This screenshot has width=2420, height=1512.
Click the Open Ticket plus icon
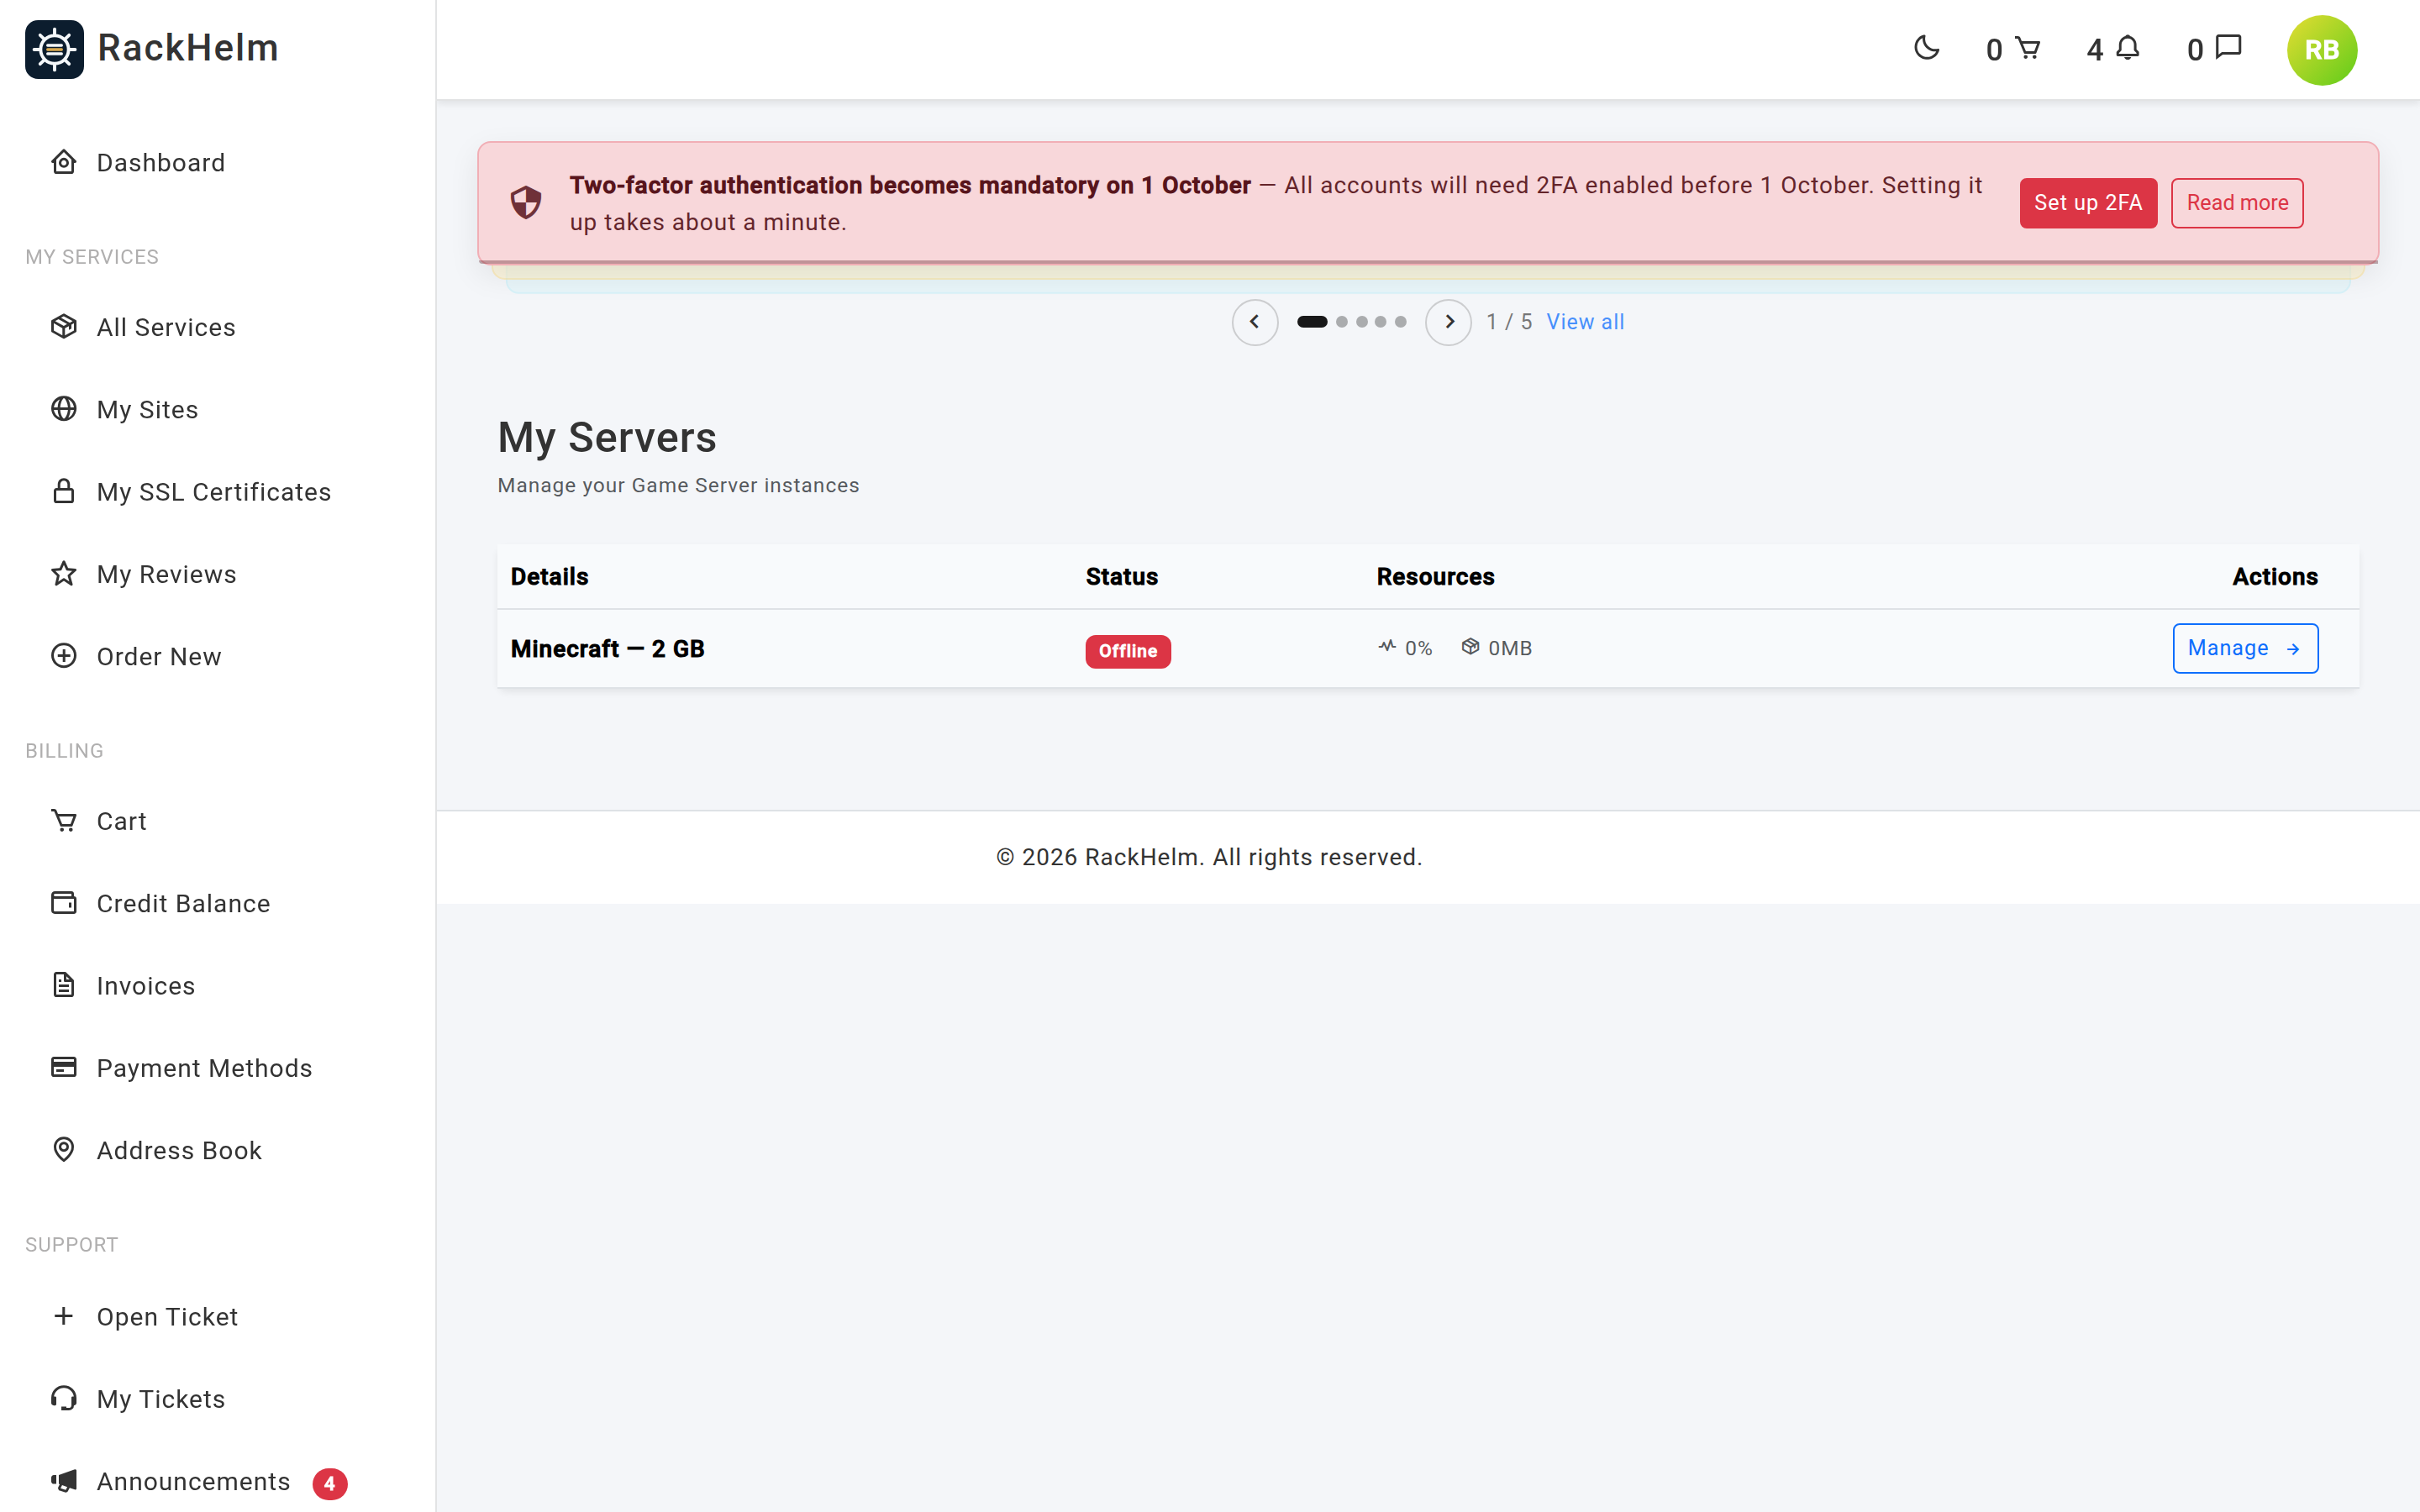pos(64,1316)
